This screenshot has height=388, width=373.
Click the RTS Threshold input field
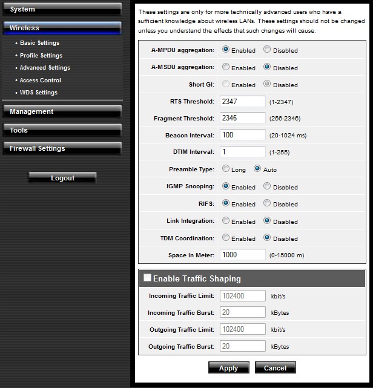click(x=243, y=102)
